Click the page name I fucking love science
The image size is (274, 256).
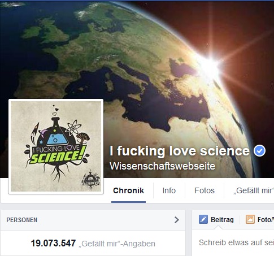coord(180,151)
